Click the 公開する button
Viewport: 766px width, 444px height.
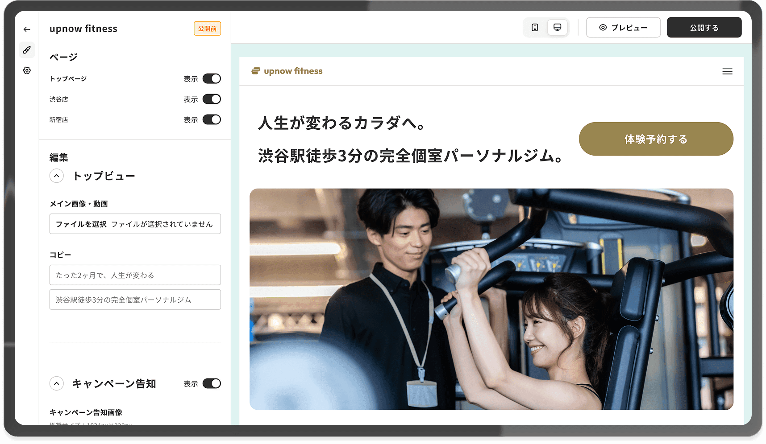704,28
